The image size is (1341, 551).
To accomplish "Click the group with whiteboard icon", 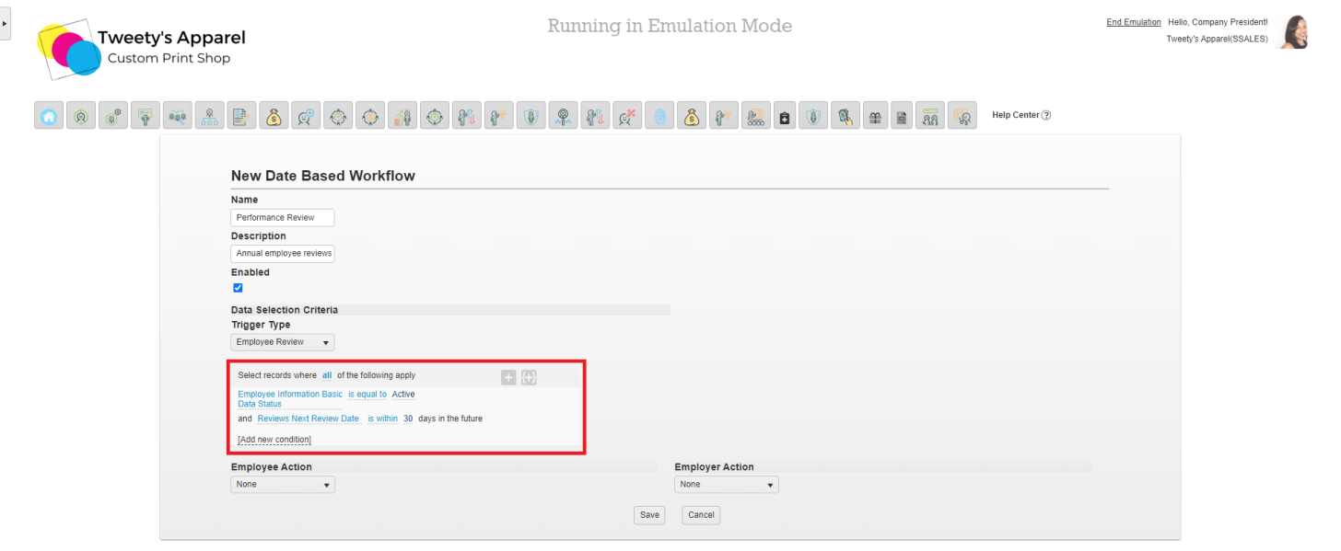I will coord(756,115).
